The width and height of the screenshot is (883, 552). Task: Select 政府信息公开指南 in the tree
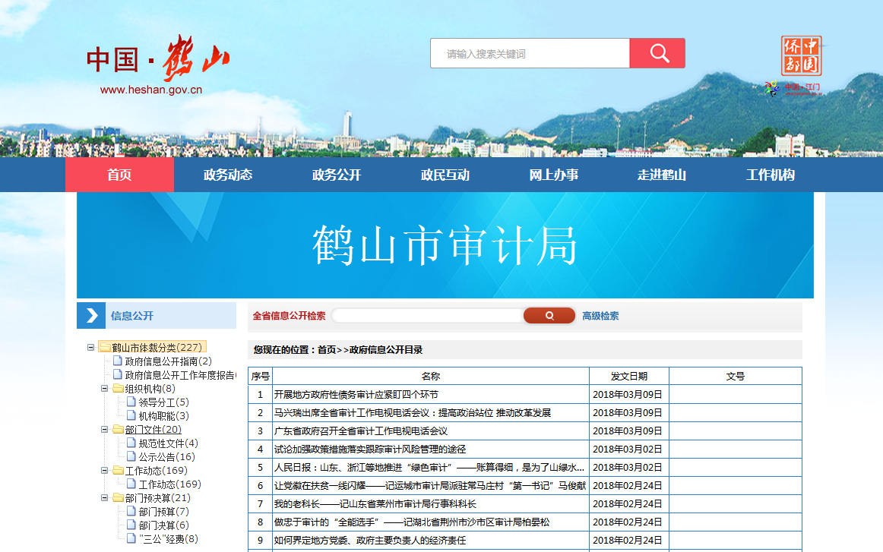pyautogui.click(x=168, y=361)
